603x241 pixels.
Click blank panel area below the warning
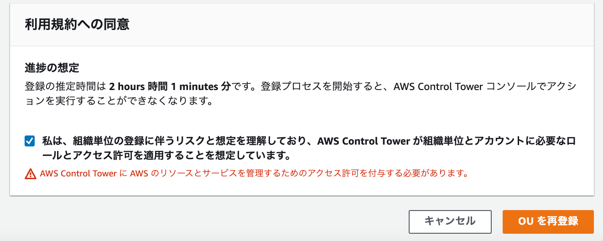[x=301, y=187]
